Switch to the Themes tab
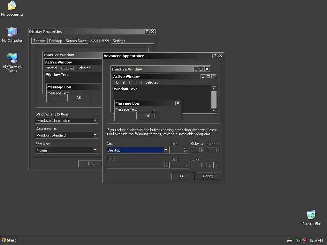 [39, 41]
